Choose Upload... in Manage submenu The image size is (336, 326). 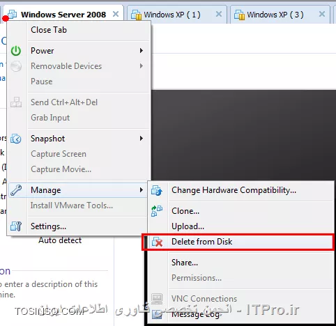point(240,226)
